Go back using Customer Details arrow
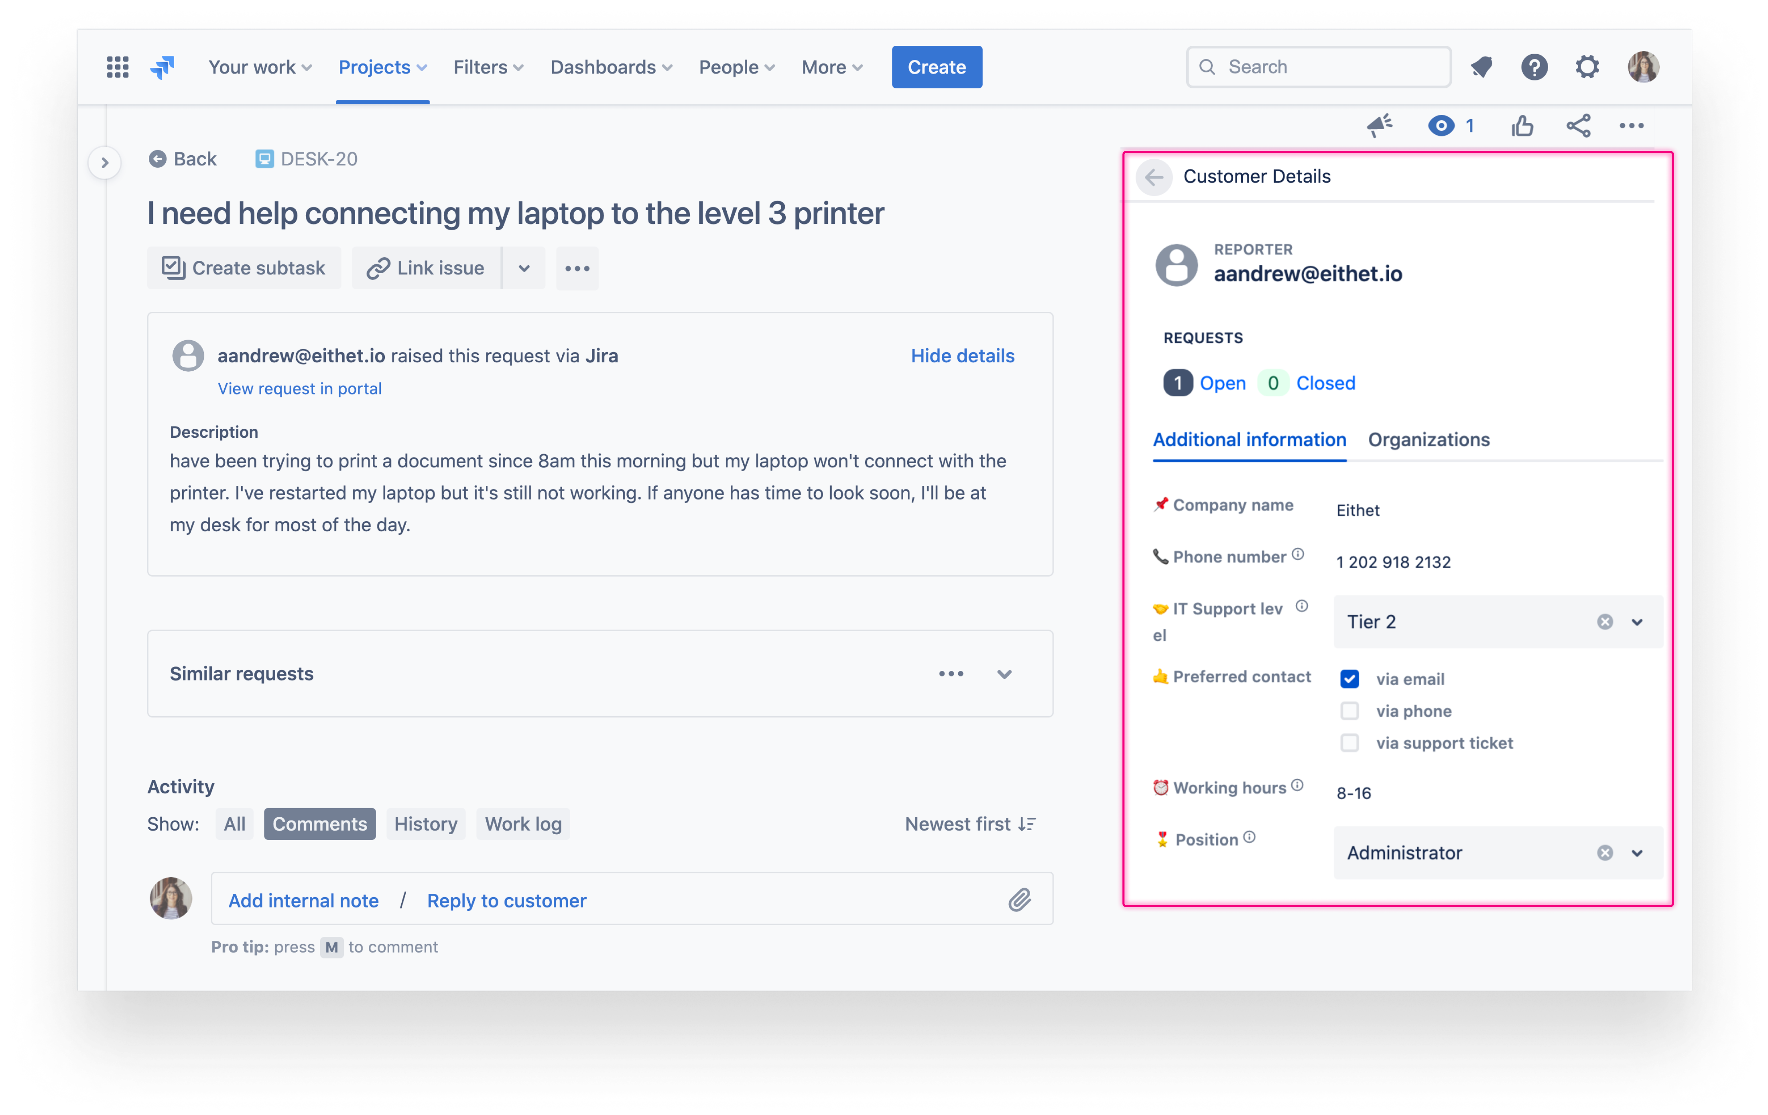 point(1154,177)
